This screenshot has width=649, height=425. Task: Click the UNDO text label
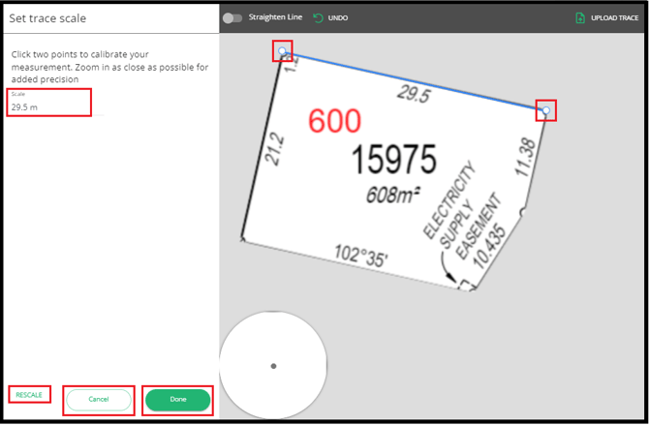click(338, 17)
